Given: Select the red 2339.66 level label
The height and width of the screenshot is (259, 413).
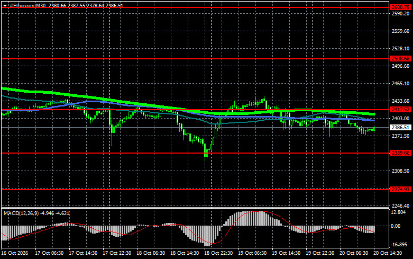Looking at the screenshot, I should (x=400, y=153).
